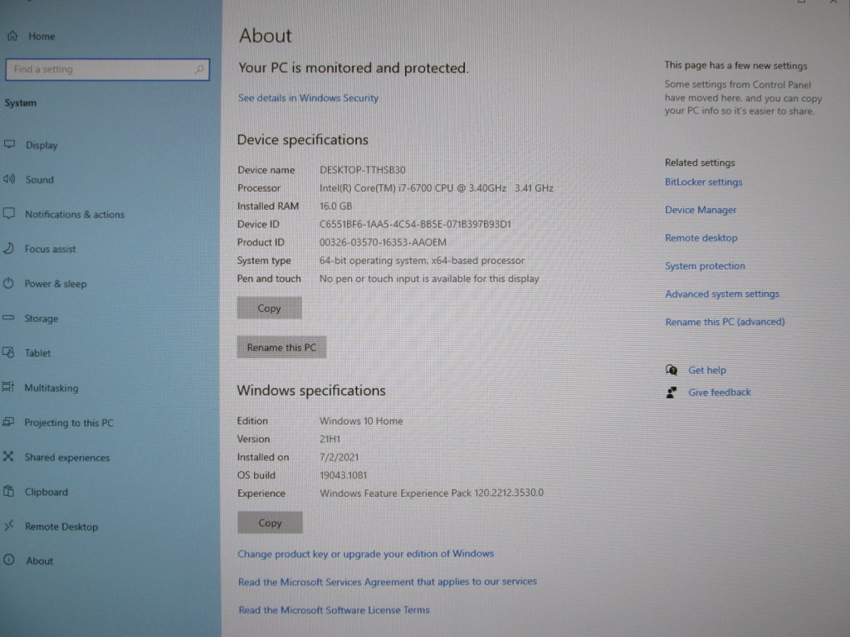Click the Sound speaker icon
850x637 pixels.
tap(9, 179)
